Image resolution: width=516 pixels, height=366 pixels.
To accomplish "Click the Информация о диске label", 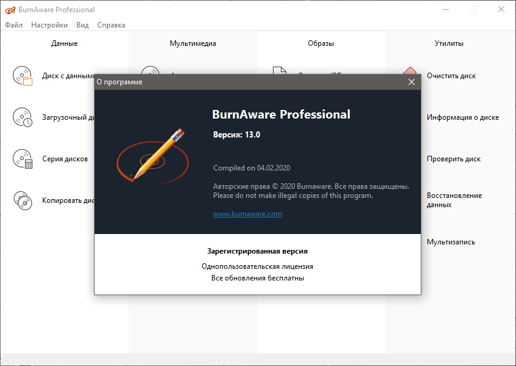I will tap(462, 117).
